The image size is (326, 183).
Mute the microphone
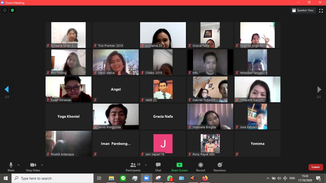pyautogui.click(x=11, y=167)
